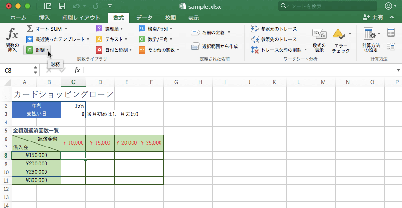Click the Save floppy disk icon
Viewport: 402px width, 208px height.
[62, 6]
